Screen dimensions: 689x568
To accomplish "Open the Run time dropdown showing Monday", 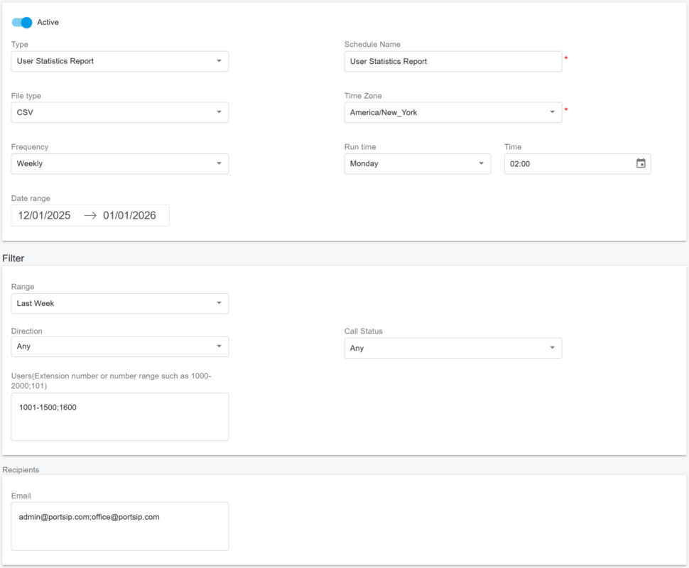I will (x=417, y=163).
